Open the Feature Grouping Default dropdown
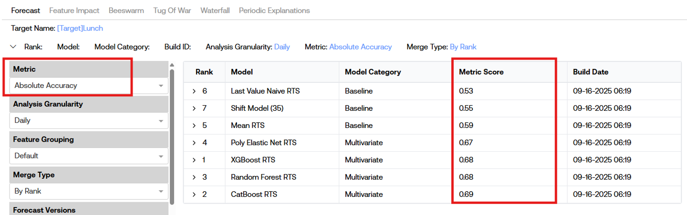Viewport: 687px width, 215px height. (89, 156)
